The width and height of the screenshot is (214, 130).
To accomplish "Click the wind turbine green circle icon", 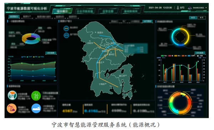I will pyautogui.click(x=36, y=96).
